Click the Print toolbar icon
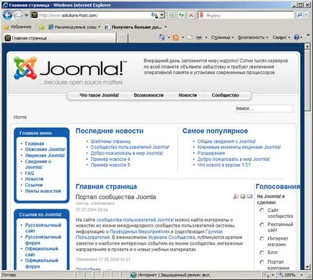 click(199, 38)
